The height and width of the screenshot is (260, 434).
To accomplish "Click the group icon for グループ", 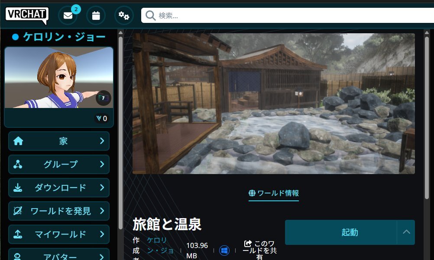I will (x=18, y=164).
